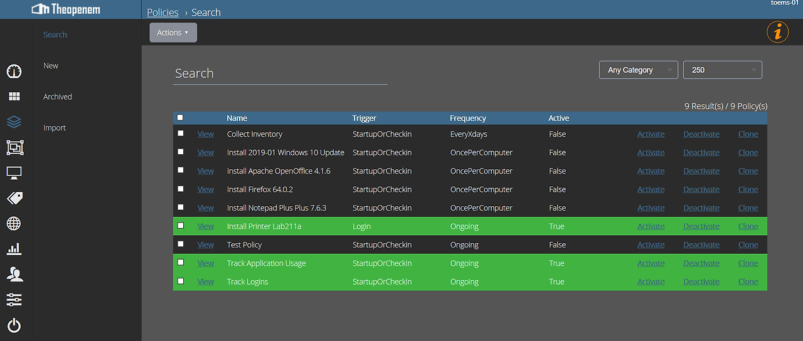Click the grid modules icon in sidebar
The width and height of the screenshot is (803, 341).
[14, 97]
